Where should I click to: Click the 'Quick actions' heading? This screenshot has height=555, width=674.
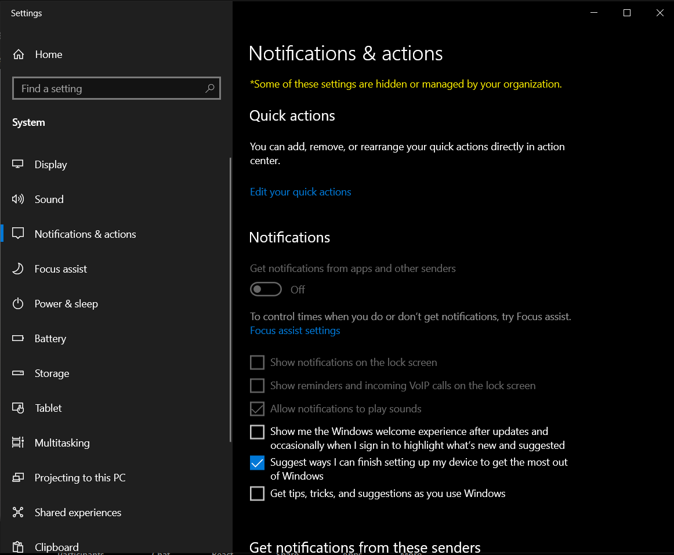point(292,115)
